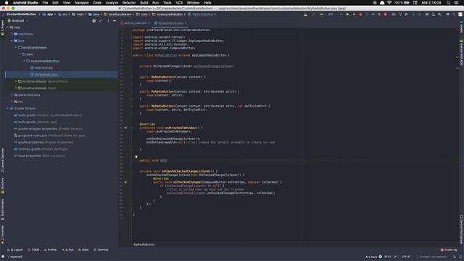Open the VCS menu
The width and height of the screenshot is (464, 261).
(x=179, y=3)
